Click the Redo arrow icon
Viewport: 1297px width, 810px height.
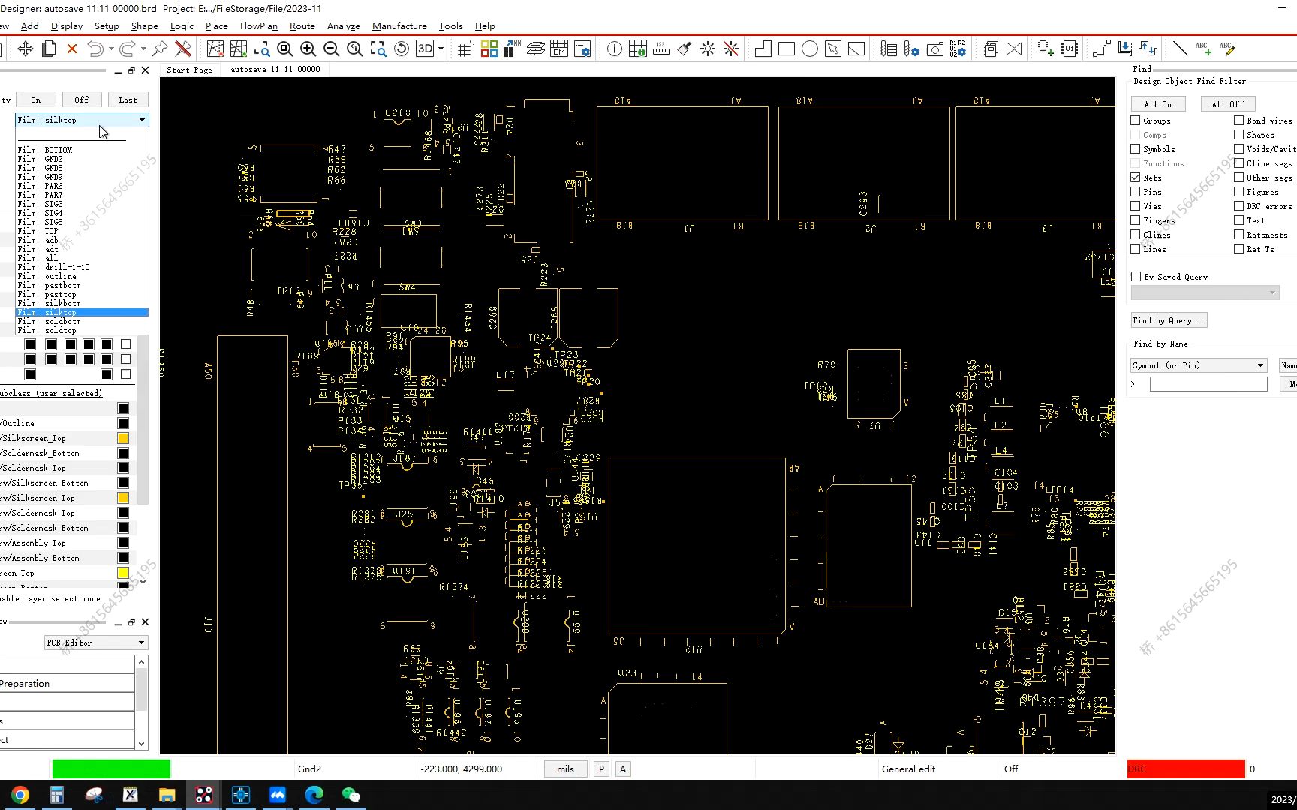(127, 49)
